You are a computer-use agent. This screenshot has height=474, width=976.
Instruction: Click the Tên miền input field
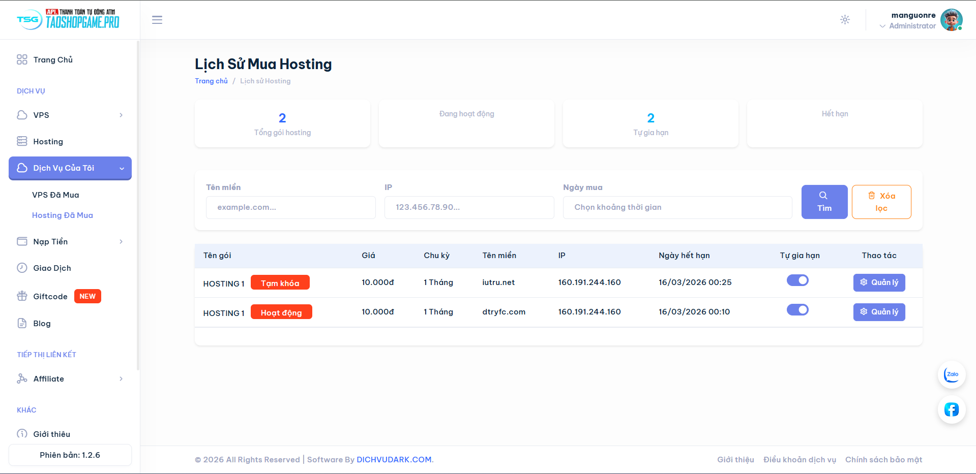[x=290, y=207]
